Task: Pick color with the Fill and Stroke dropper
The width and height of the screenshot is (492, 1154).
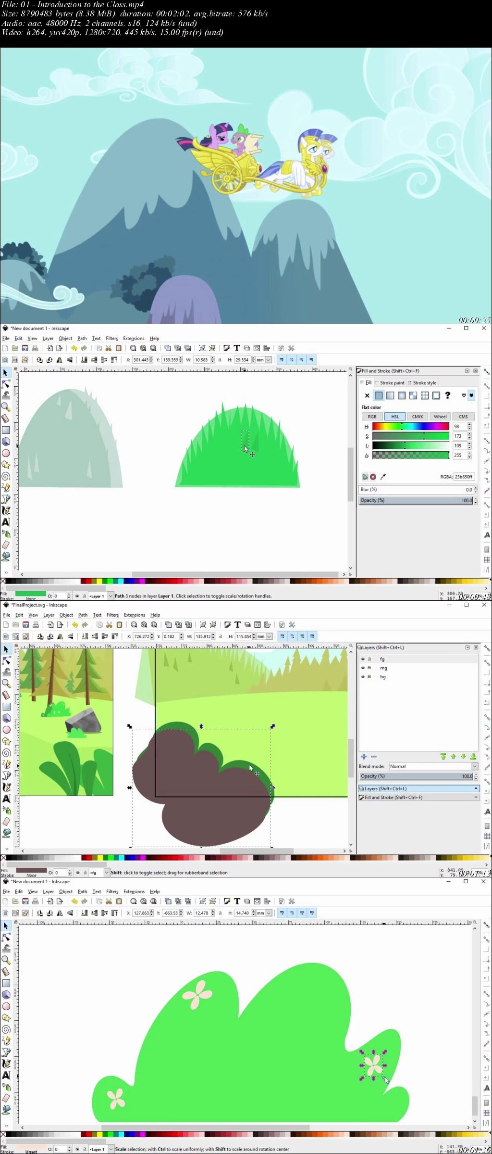Action: [383, 477]
